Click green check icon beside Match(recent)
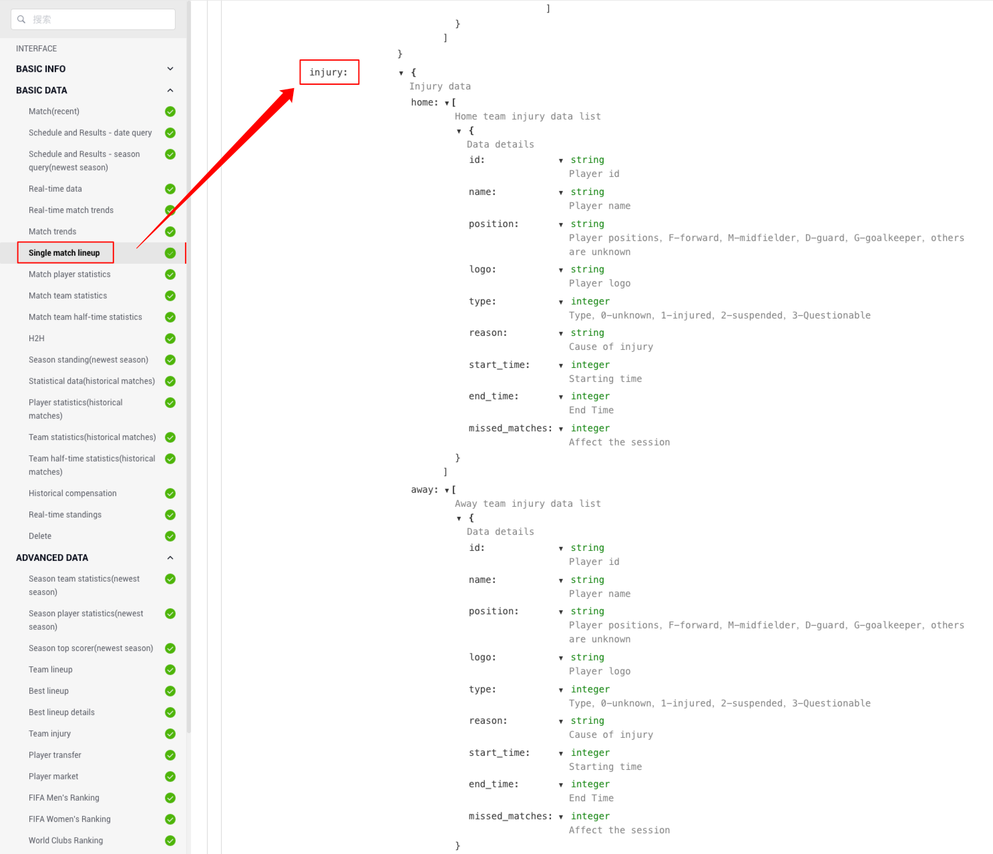The height and width of the screenshot is (854, 993). point(170,112)
